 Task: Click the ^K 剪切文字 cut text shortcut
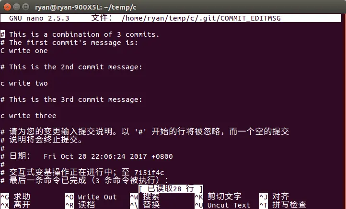coord(218,197)
